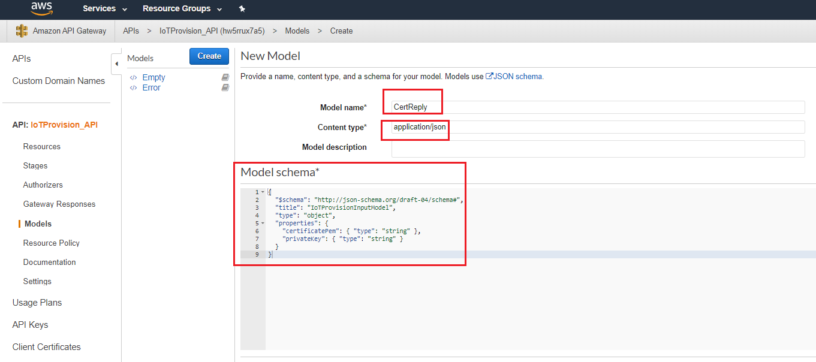Click the "privateKey" line in editor

click(342, 239)
